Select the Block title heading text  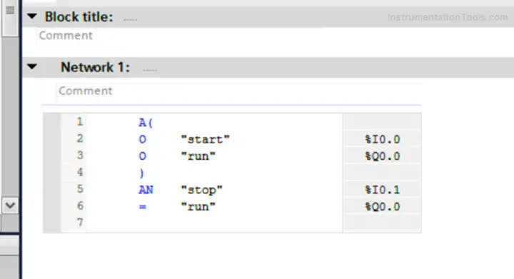point(79,16)
